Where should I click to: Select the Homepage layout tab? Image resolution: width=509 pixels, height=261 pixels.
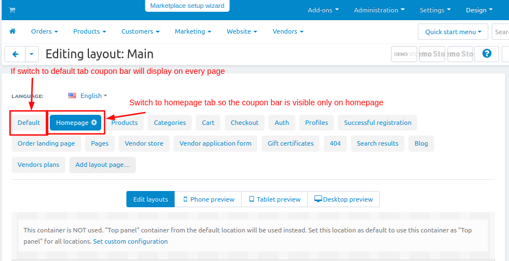76,123
